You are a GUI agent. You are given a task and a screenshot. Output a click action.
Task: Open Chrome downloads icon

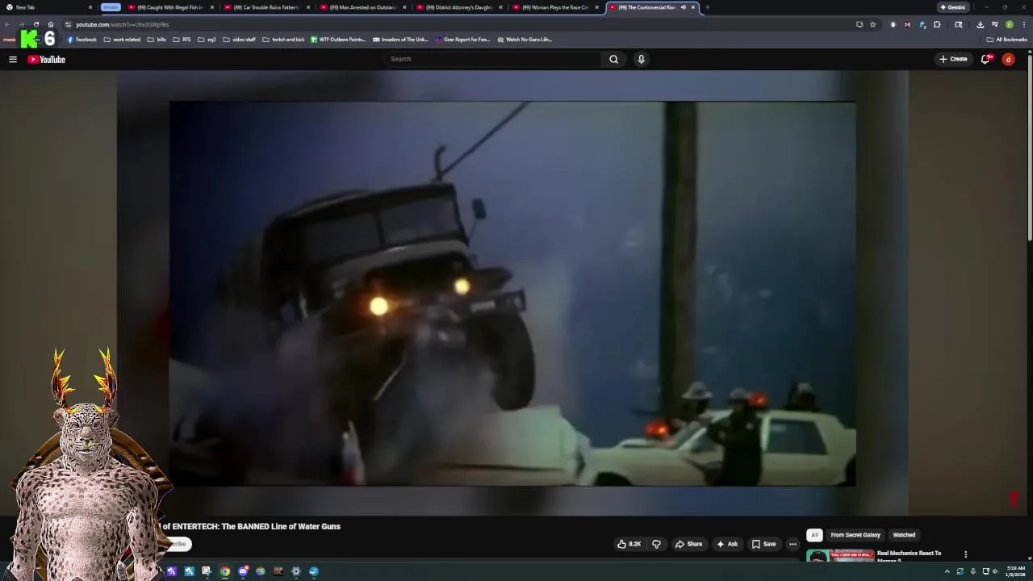click(980, 24)
